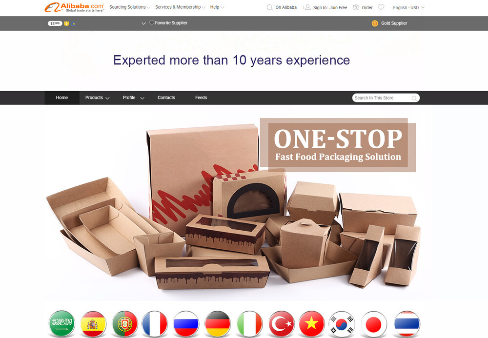This screenshot has width=488, height=338.
Task: Select the Spain flag icon
Action: tap(93, 323)
